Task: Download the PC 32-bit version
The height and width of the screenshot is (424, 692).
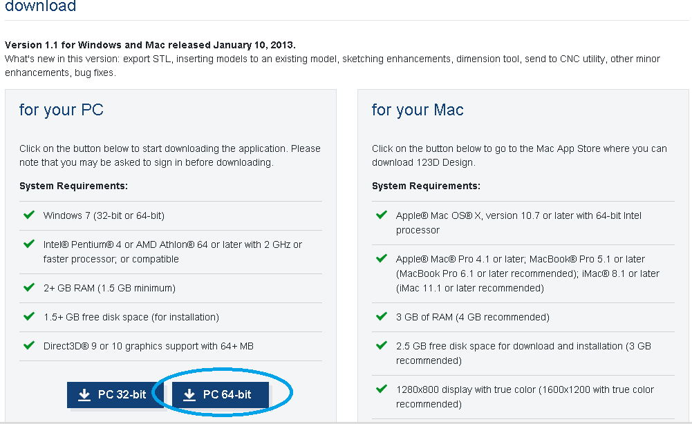Action: (x=115, y=395)
